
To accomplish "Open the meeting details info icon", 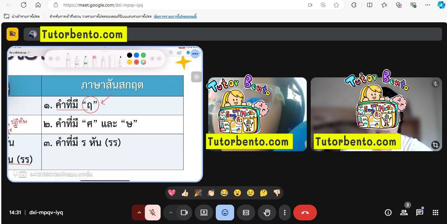I will 388,213.
